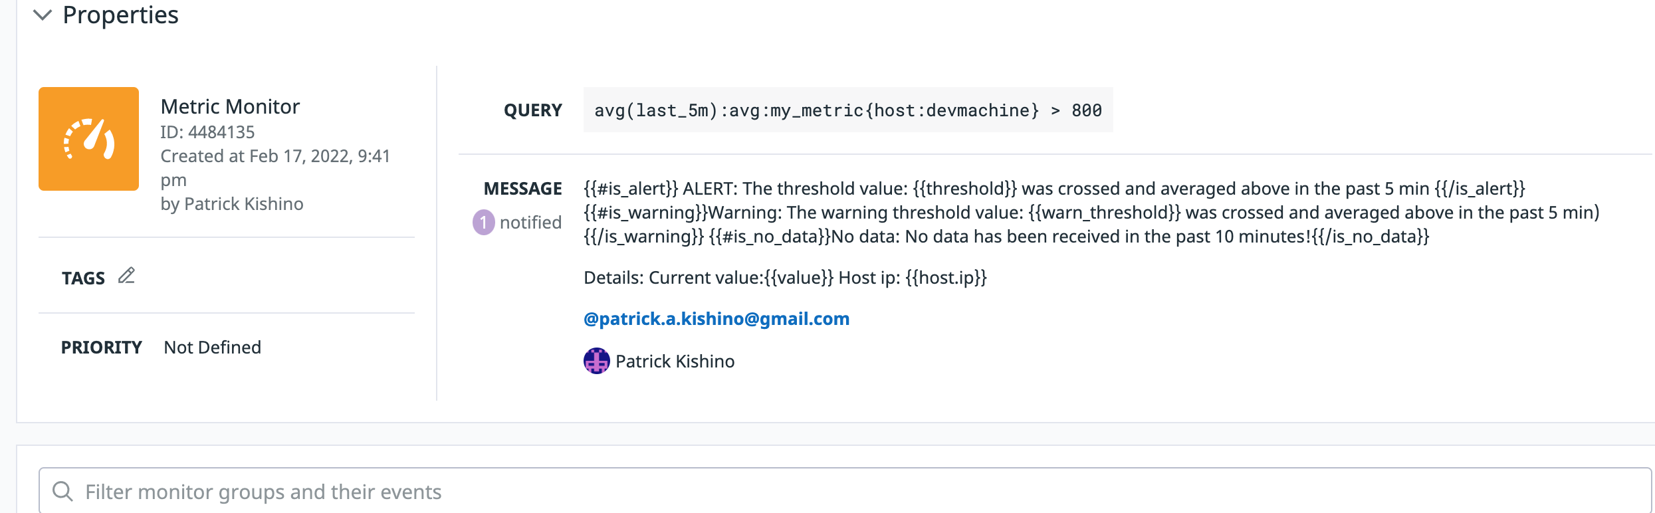Open the @patrick.a.kishino@gmail.com mention link
The image size is (1655, 513).
717,319
